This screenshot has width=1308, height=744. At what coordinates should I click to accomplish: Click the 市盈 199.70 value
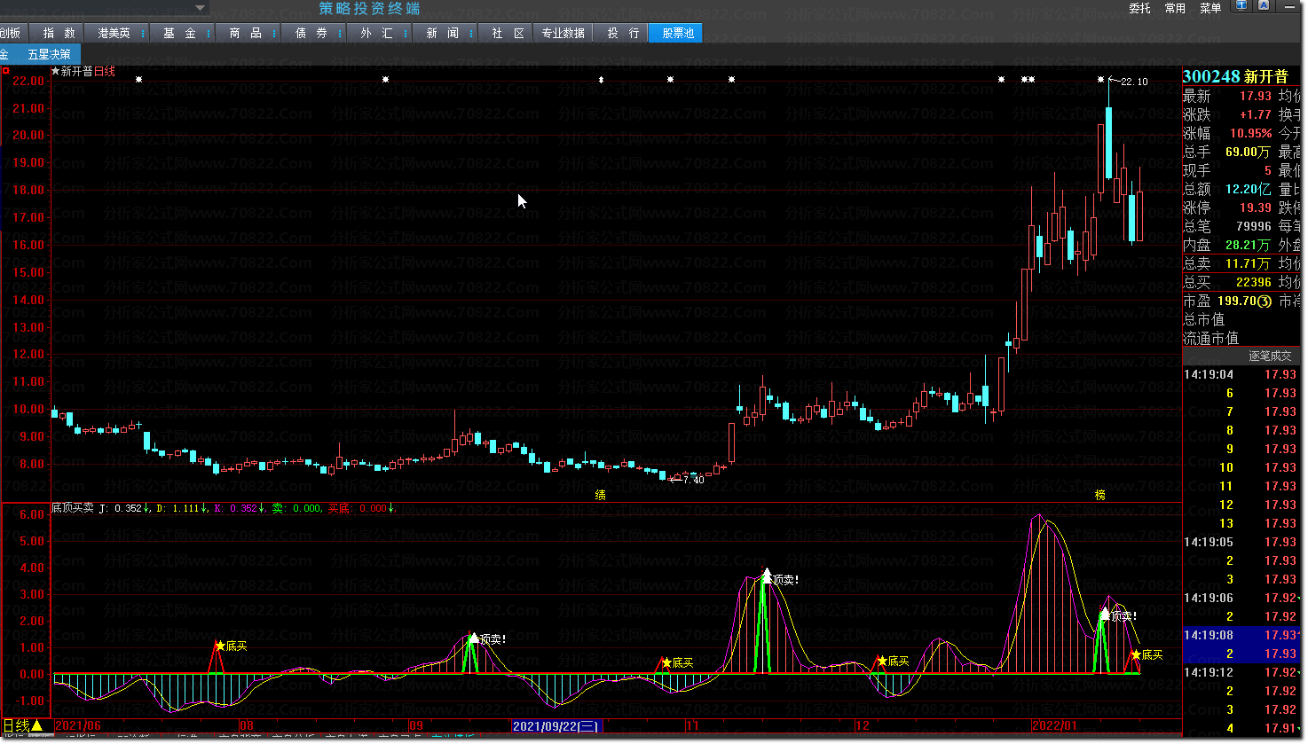(1244, 301)
